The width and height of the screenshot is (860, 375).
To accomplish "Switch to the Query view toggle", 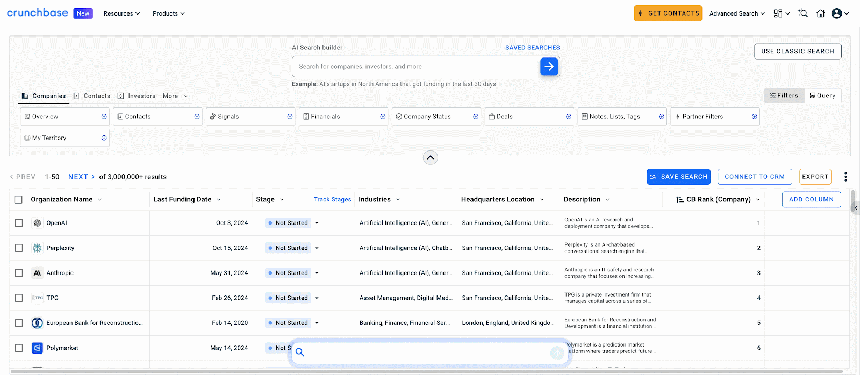I will 823,96.
